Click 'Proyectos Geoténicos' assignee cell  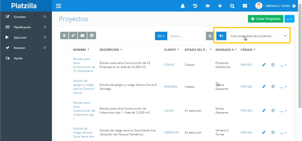click(223, 65)
